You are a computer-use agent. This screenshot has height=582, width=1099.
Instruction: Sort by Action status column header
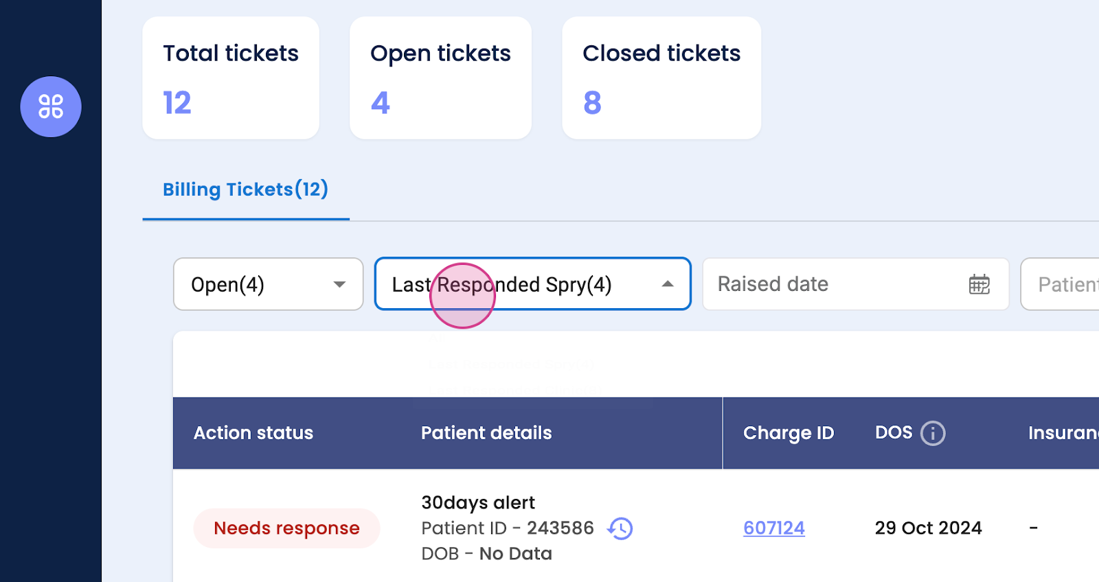[x=253, y=433]
